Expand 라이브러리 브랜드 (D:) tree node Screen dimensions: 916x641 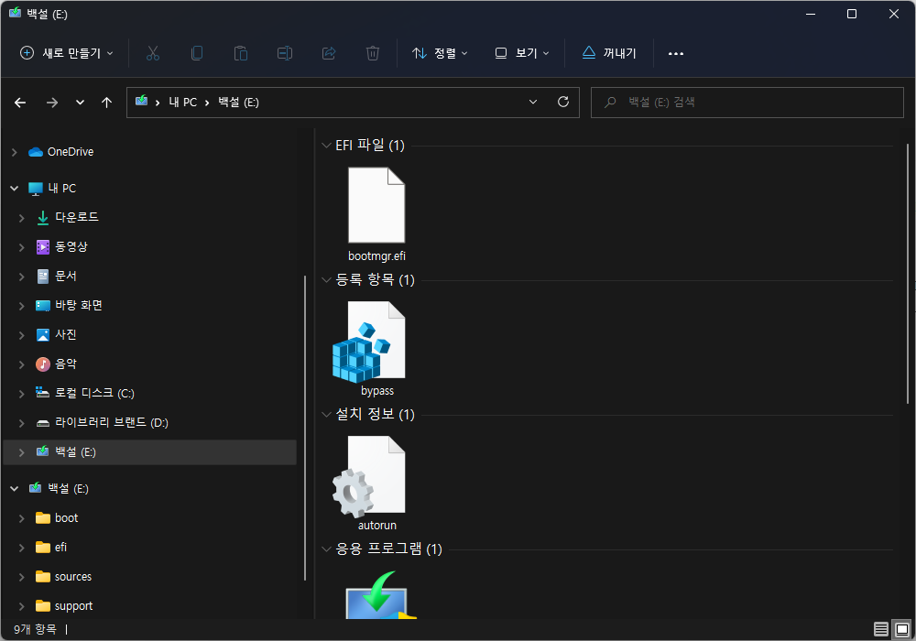coord(22,423)
